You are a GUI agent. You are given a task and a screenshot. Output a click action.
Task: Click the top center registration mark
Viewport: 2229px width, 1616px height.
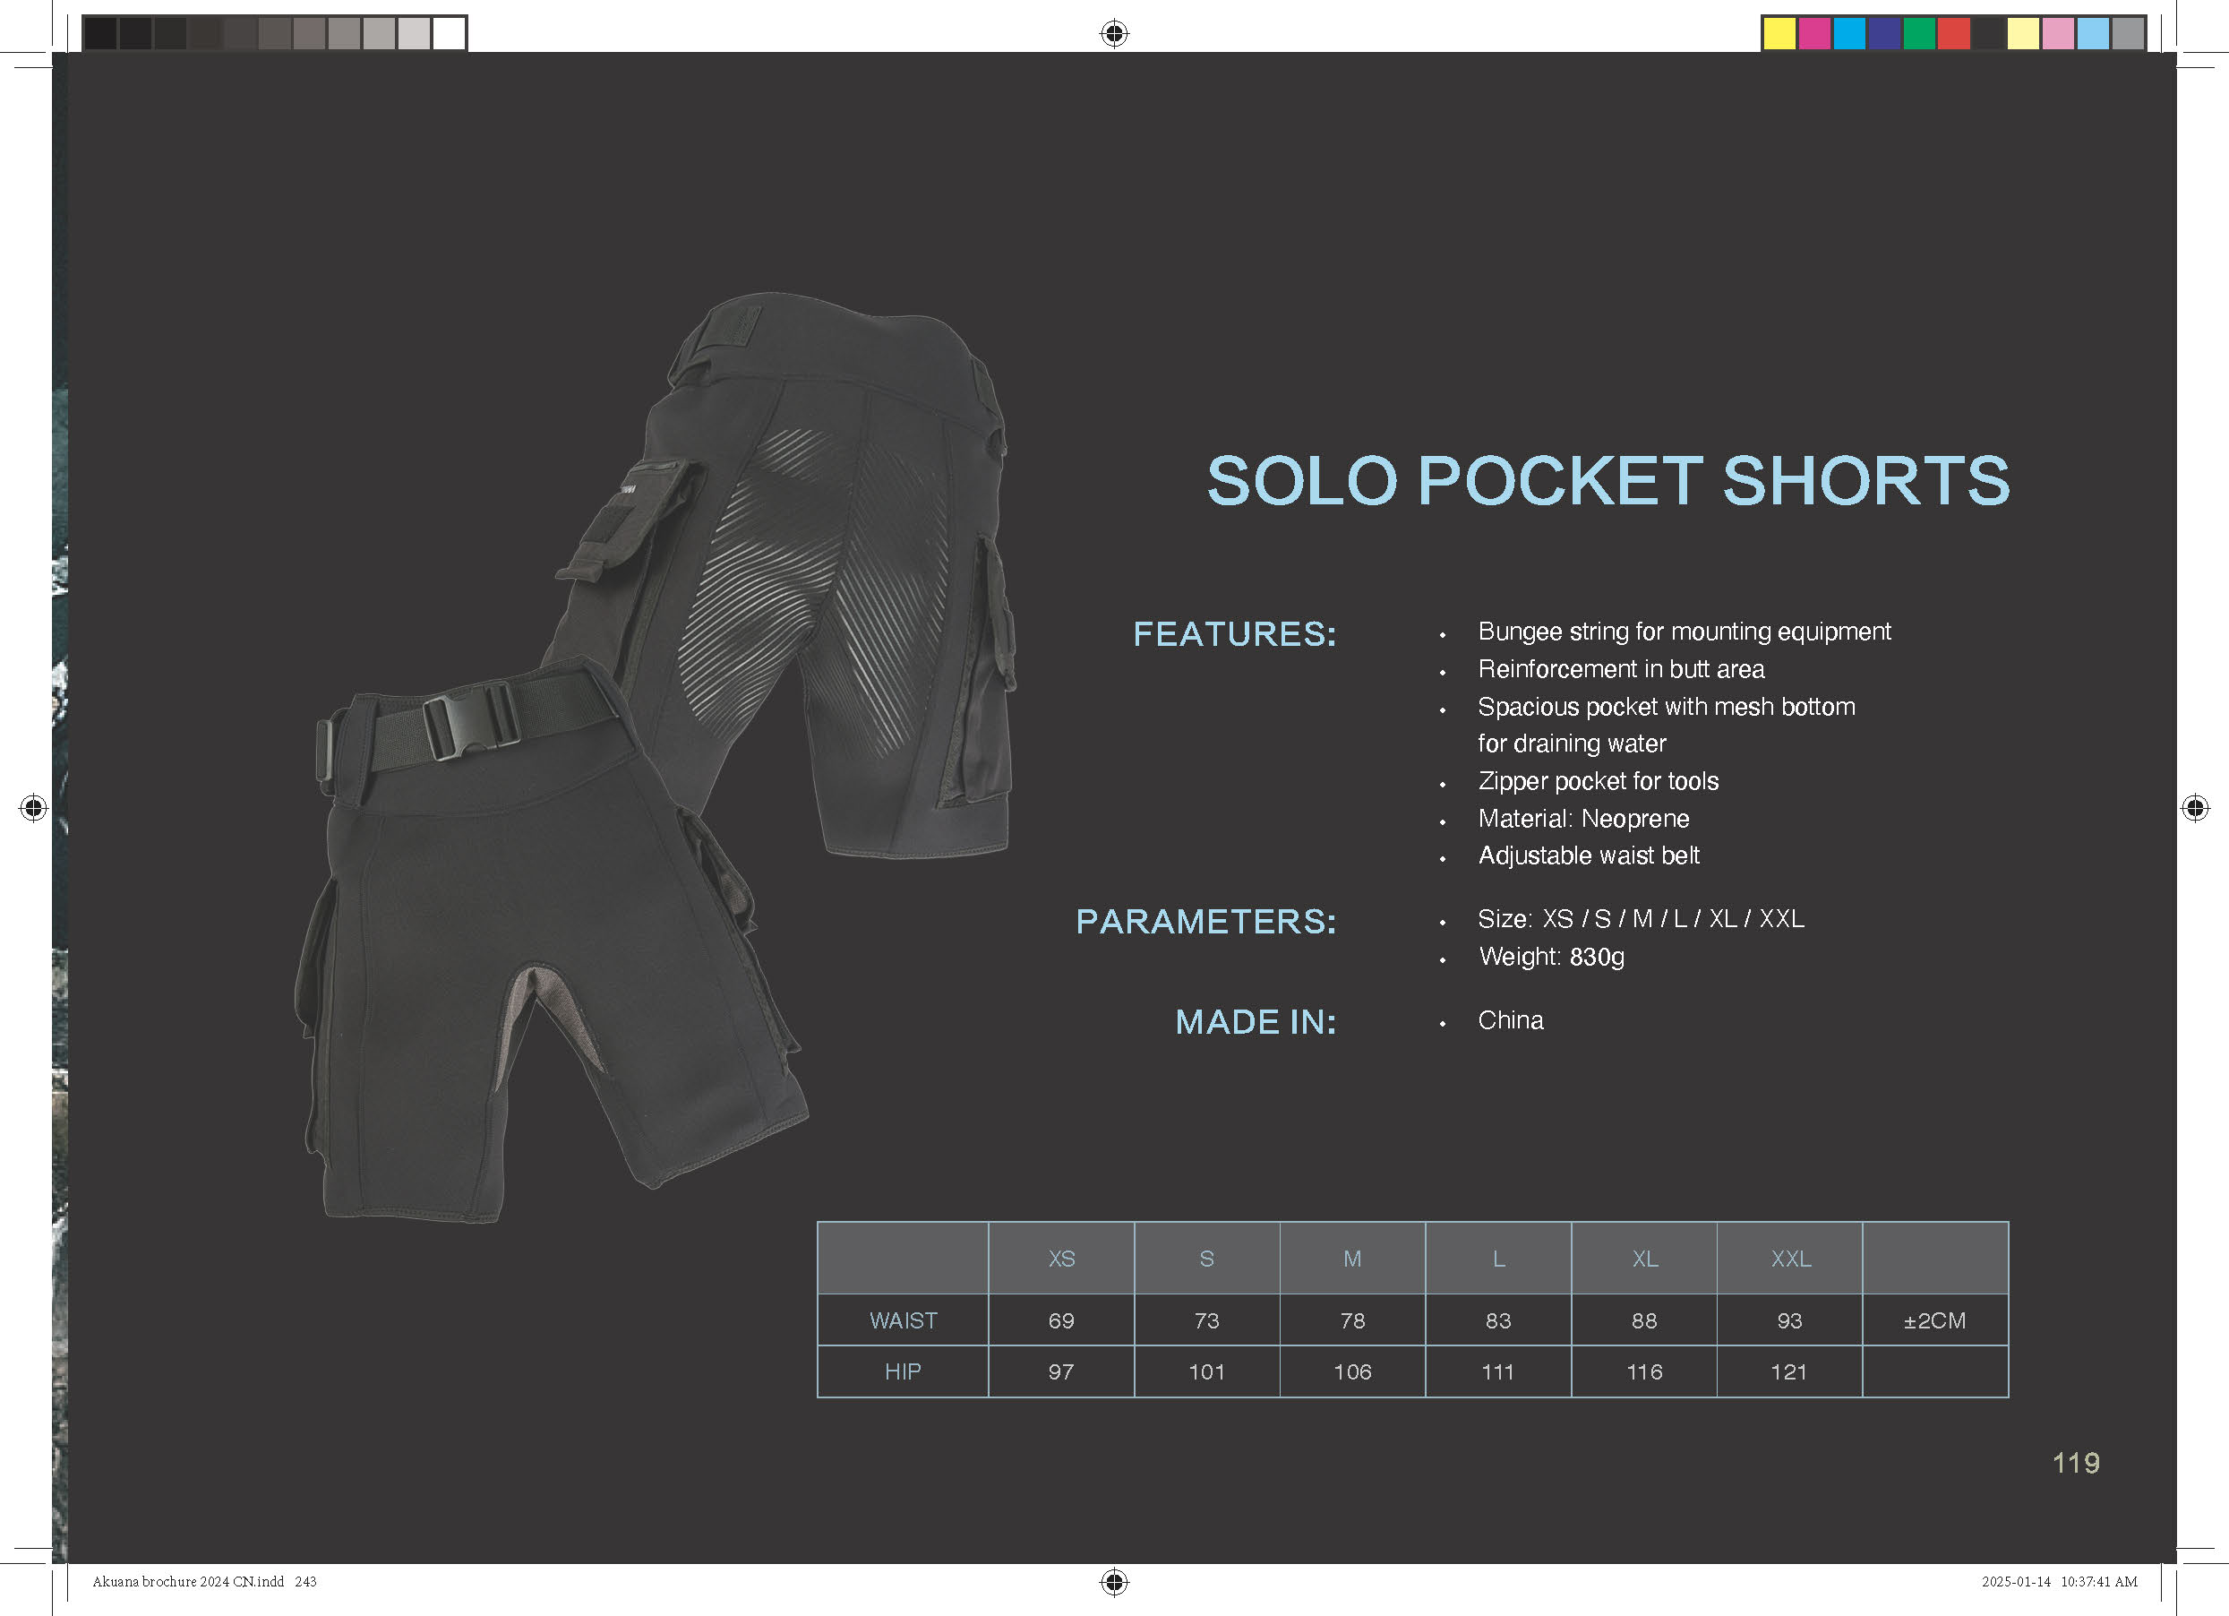(1113, 33)
